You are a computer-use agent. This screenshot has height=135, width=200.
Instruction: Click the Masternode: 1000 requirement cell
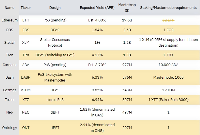(168, 77)
